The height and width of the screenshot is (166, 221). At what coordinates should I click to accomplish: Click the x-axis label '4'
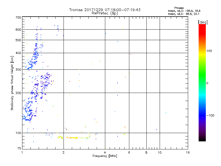(105, 152)
